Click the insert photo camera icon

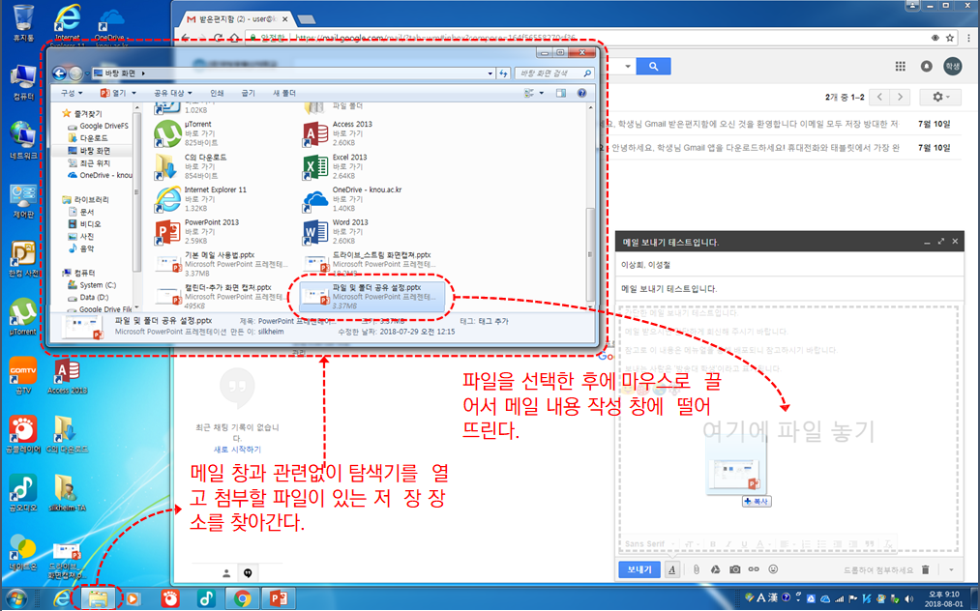tap(735, 569)
